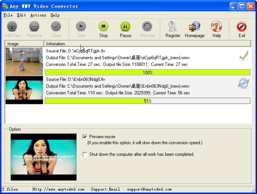Click the 2 files status bar entry

(10, 189)
